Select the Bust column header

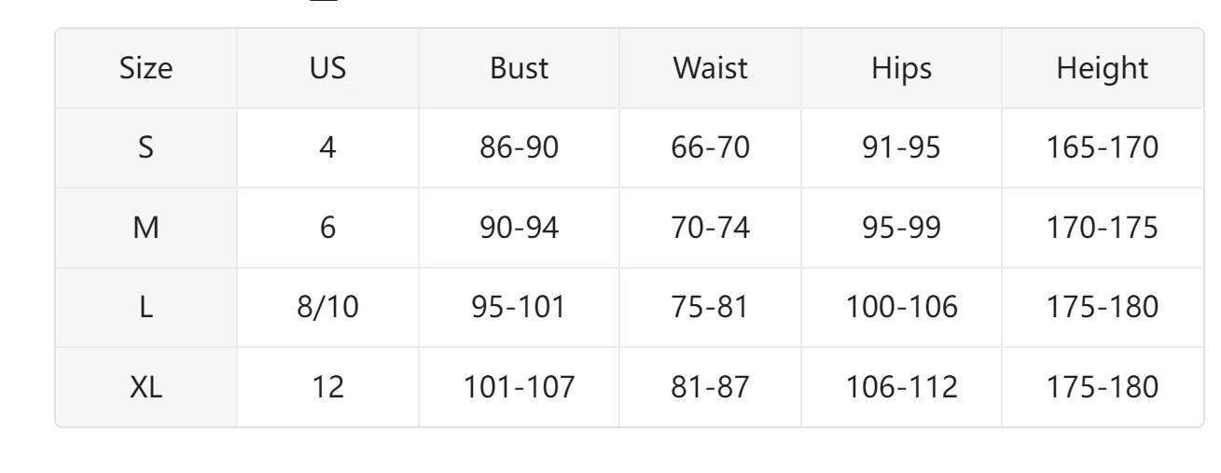tap(519, 68)
